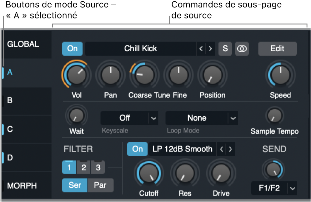This screenshot has width=311, height=202.
Task: Click the Speed knob
Action: point(280,75)
